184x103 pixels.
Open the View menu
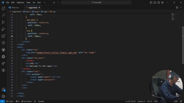click(x=28, y=3)
